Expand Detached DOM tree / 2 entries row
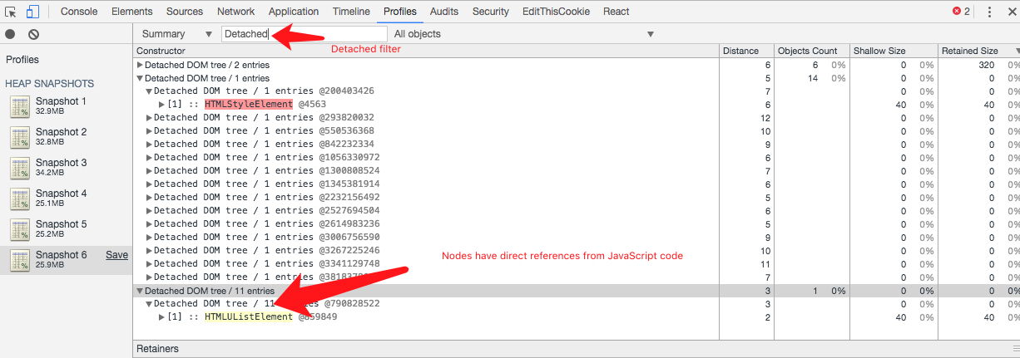The image size is (1020, 358). coord(140,65)
